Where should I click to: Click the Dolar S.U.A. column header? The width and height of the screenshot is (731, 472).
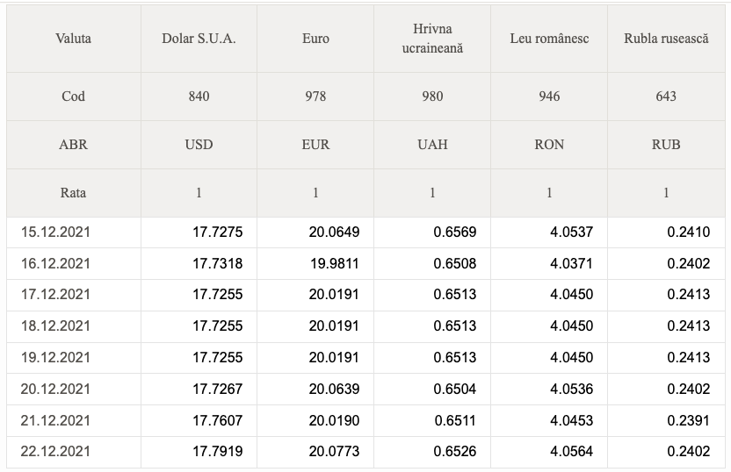point(199,39)
